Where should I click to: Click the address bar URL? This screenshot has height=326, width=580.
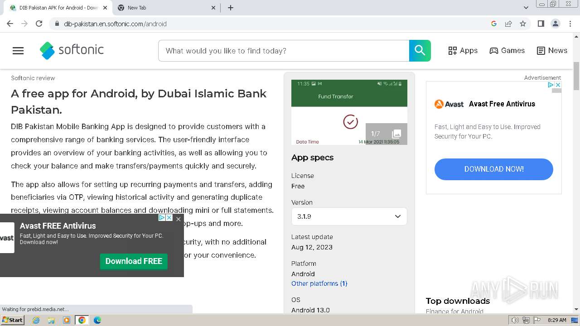[115, 24]
